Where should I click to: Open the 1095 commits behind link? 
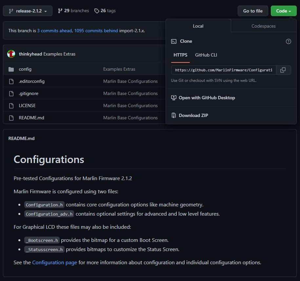coord(96,31)
